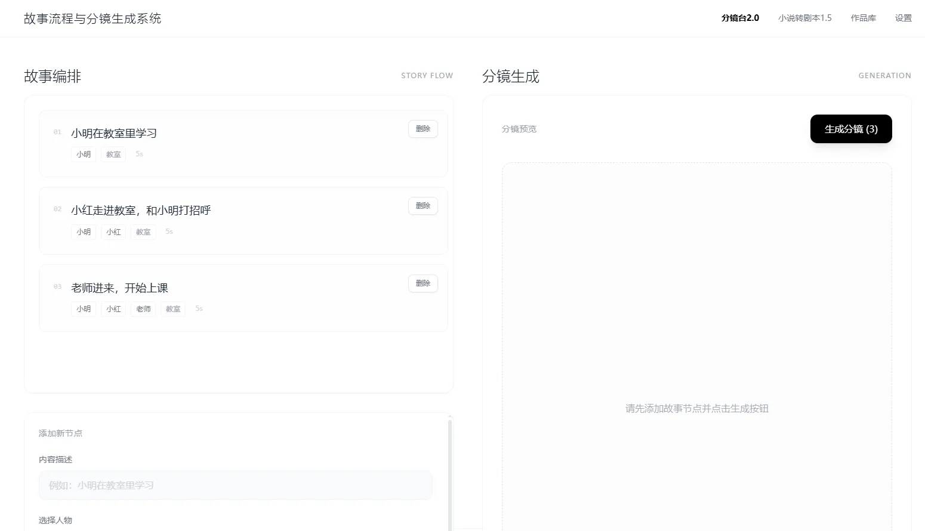Open 设置 in the top navigation
Screen dimensions: 925x531
tap(903, 18)
